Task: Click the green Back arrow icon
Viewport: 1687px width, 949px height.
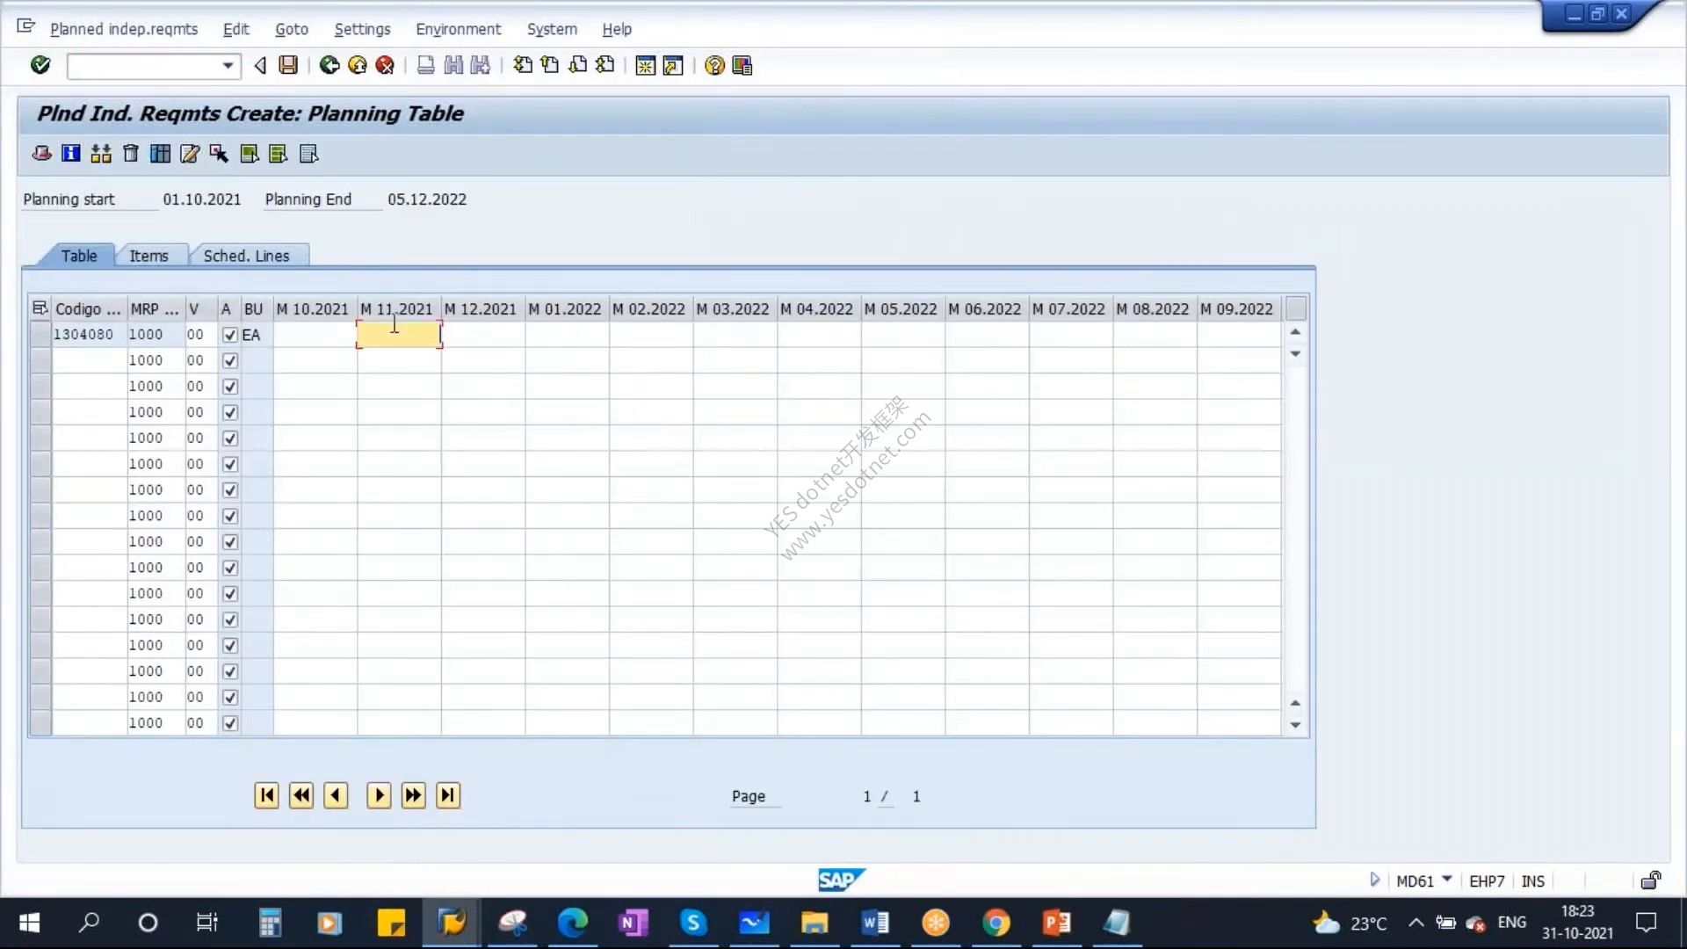Action: pos(329,65)
